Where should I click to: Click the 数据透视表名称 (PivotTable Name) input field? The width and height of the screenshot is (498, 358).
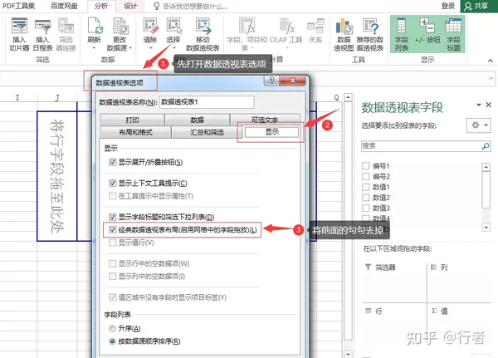tap(207, 102)
